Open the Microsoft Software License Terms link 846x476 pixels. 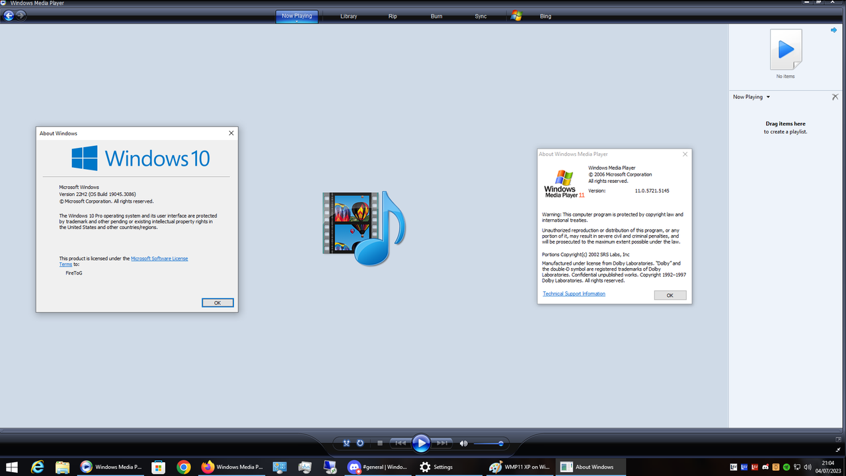pyautogui.click(x=159, y=258)
